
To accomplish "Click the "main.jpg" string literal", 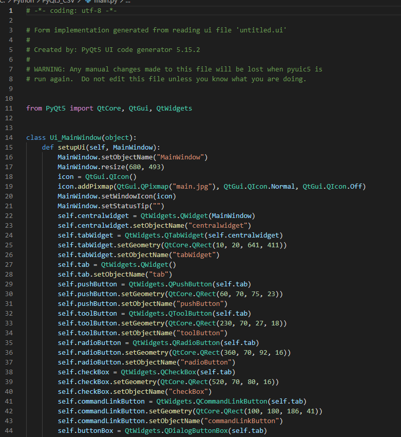I will coord(193,187).
